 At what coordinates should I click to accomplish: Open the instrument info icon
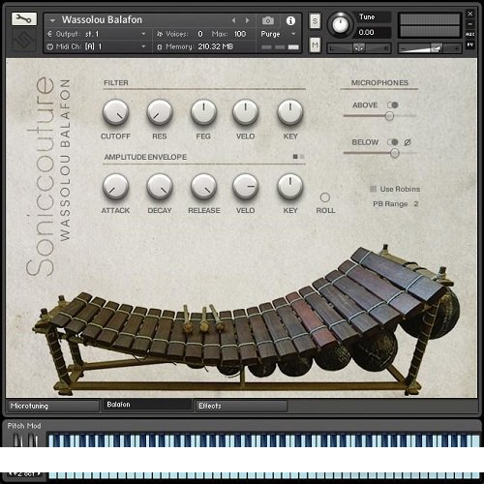coord(290,20)
